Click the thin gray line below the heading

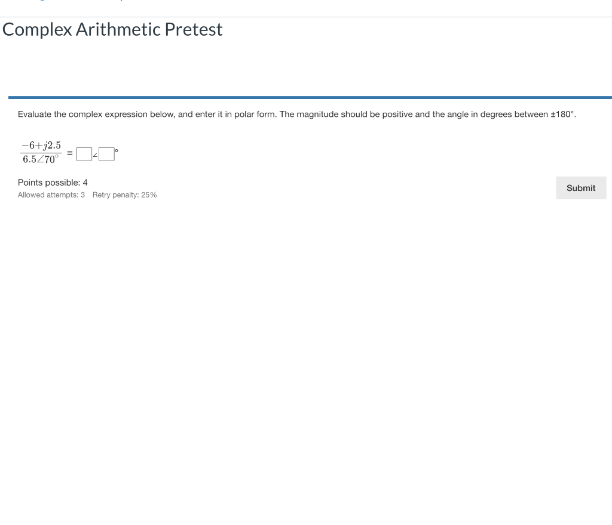pyautogui.click(x=306, y=16)
